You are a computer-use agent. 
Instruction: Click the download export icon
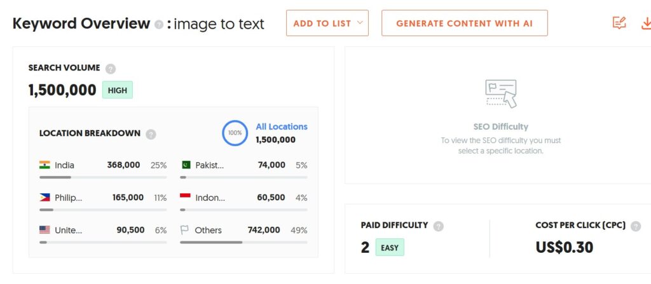(646, 24)
